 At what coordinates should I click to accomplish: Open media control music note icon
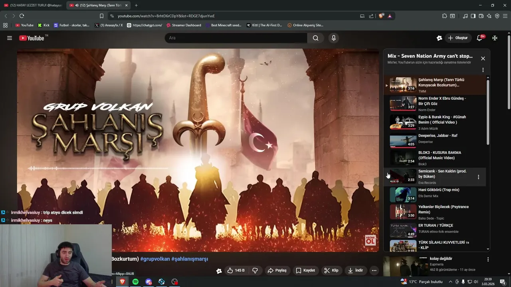point(465,16)
